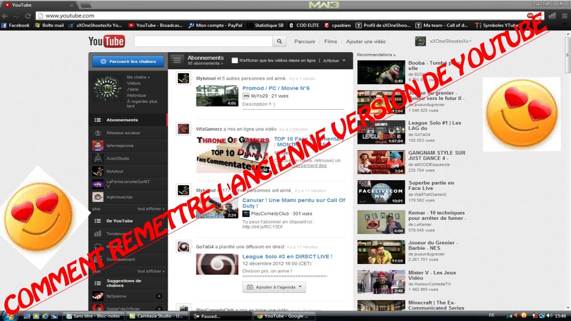Open the J'aime link in the sidebar

[132, 89]
